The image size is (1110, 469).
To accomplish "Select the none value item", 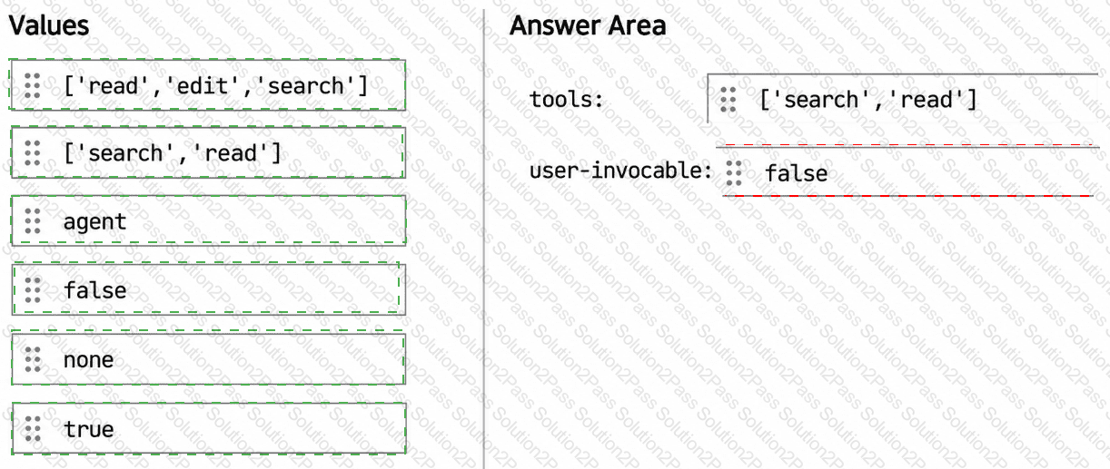I will pos(208,359).
